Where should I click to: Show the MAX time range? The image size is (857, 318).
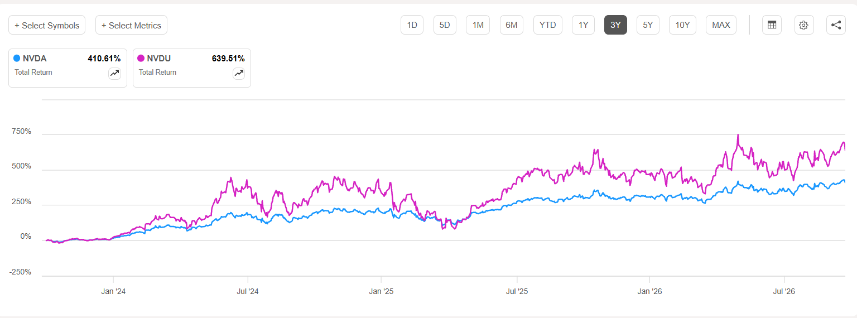[x=721, y=25]
